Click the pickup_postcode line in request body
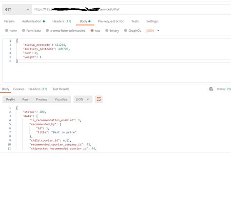 (44, 45)
